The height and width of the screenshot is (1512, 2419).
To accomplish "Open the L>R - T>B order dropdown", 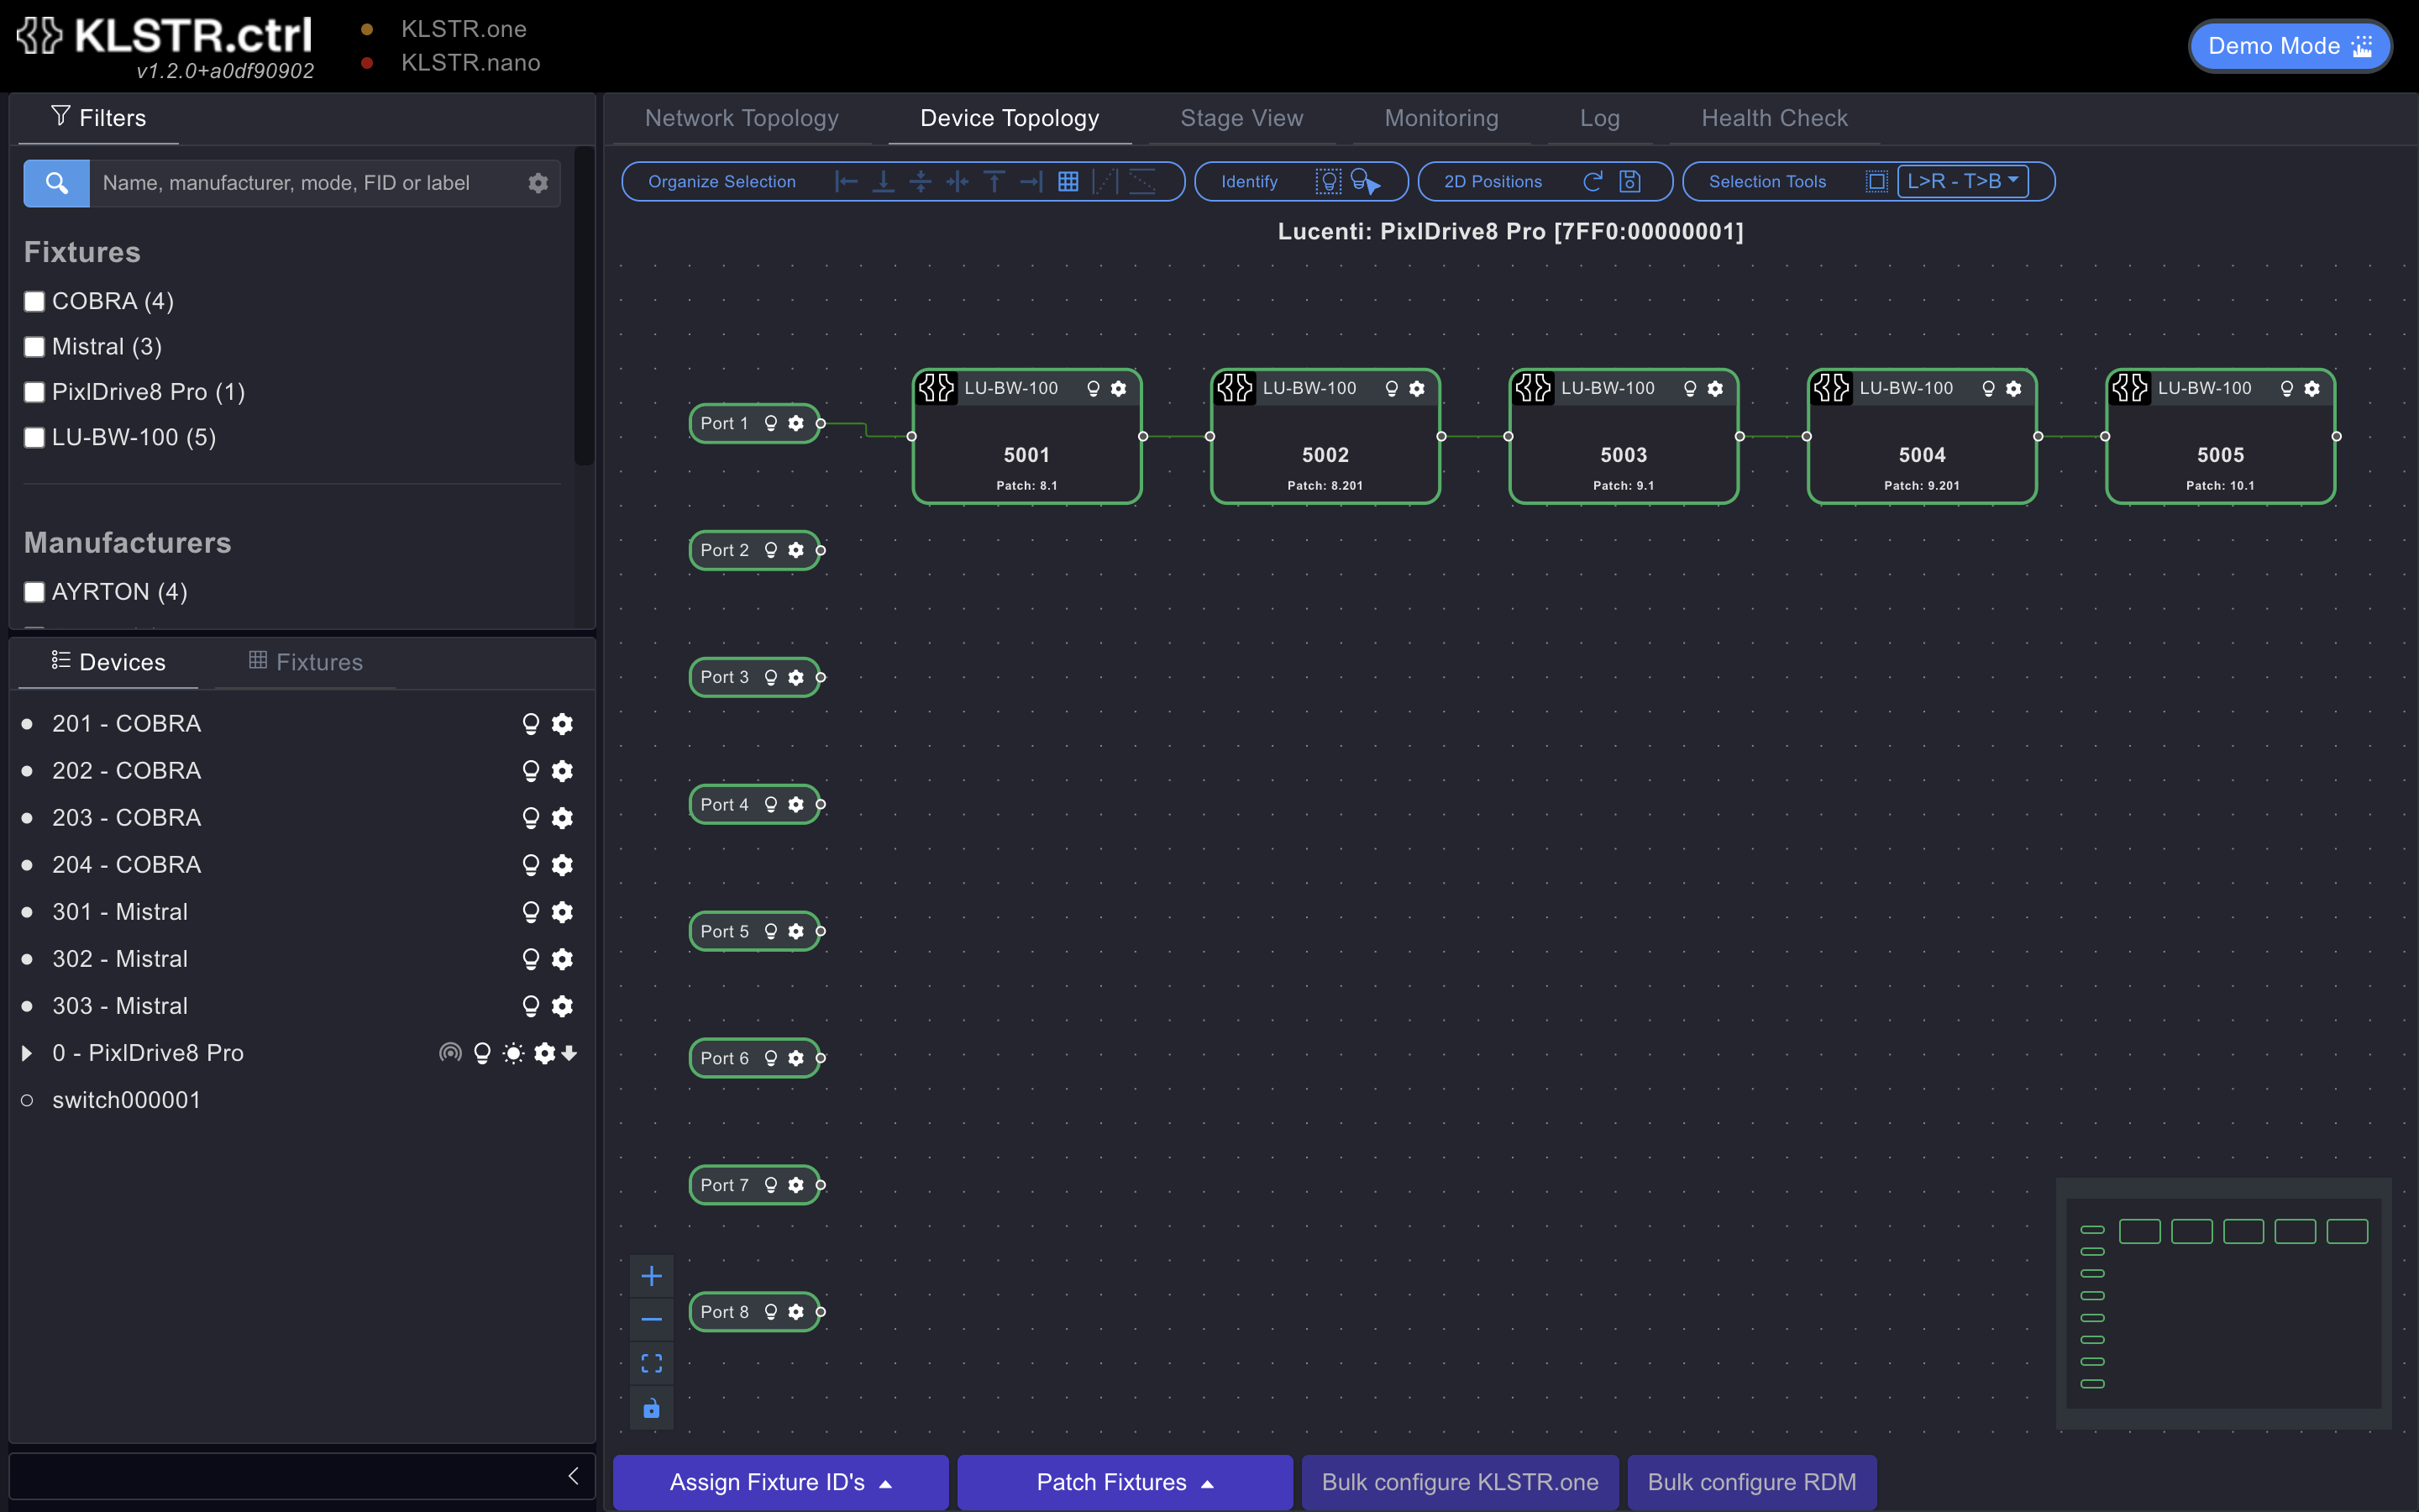I will [x=1962, y=181].
